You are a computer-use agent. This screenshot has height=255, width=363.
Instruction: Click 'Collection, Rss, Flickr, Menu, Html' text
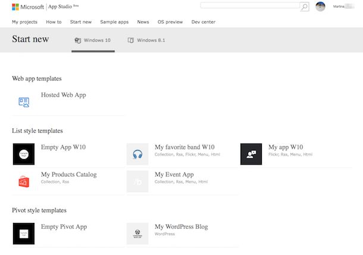click(x=187, y=155)
